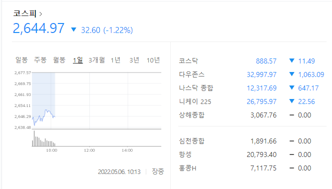The height and width of the screenshot is (189, 332).
Task: Open the 나스닥 종합 index row
Action: point(252,88)
